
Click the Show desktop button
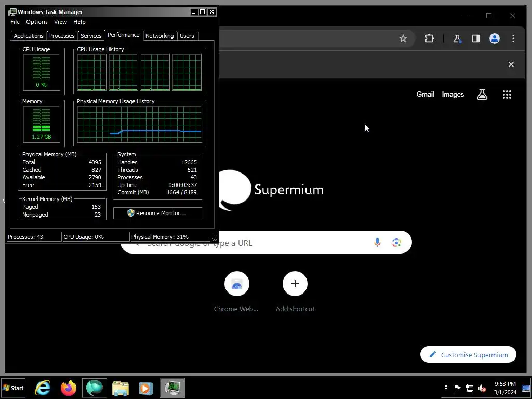click(x=526, y=388)
